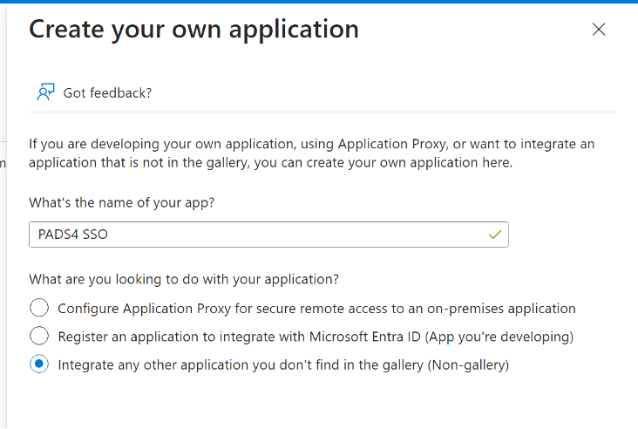Open the Got feedback? link
Viewport: 638px width, 429px height.
107,92
